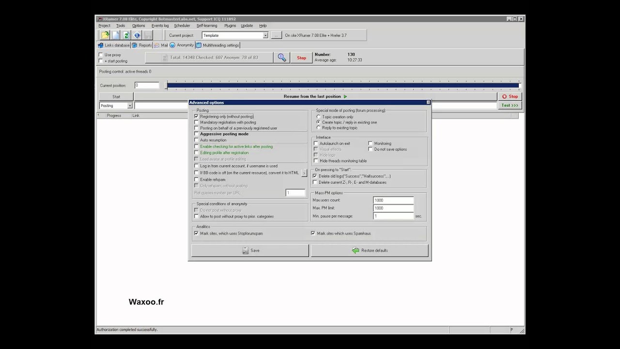Click the Max users count field
Viewport: 620px width, 349px height.
(x=393, y=200)
